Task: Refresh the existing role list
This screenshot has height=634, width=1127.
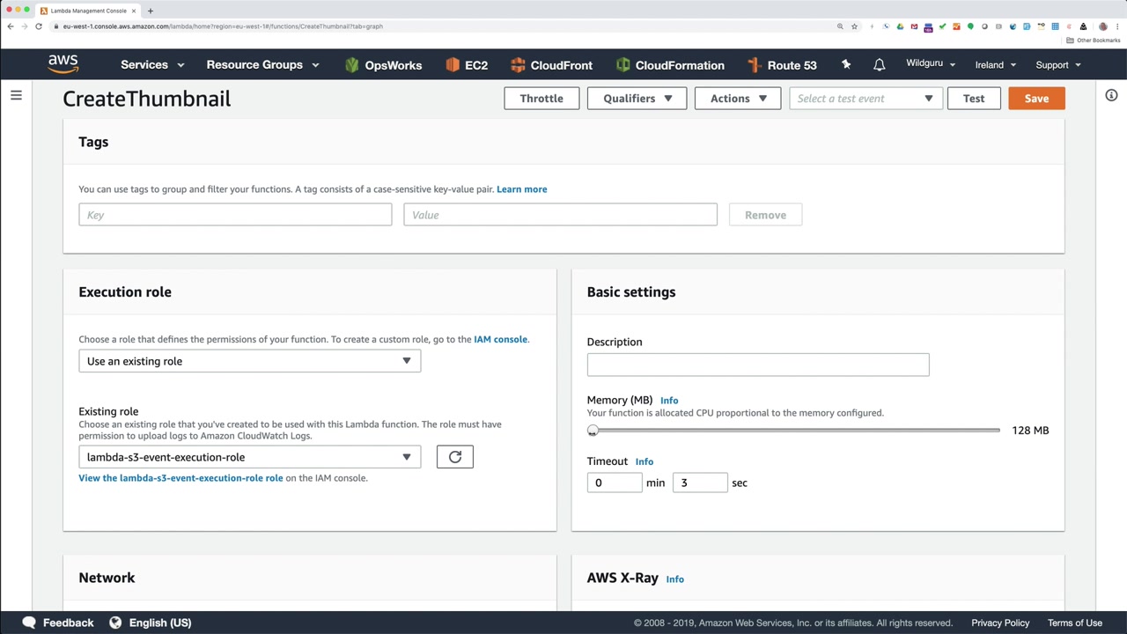Action: 455,457
